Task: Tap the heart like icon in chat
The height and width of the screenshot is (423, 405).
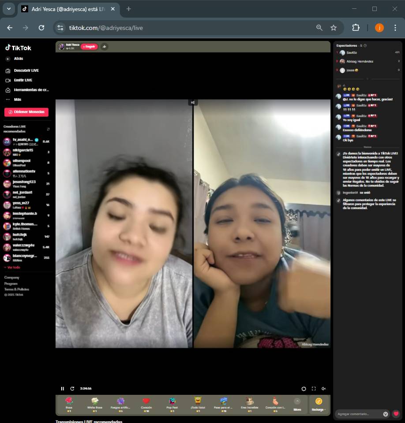Action: coord(396,414)
